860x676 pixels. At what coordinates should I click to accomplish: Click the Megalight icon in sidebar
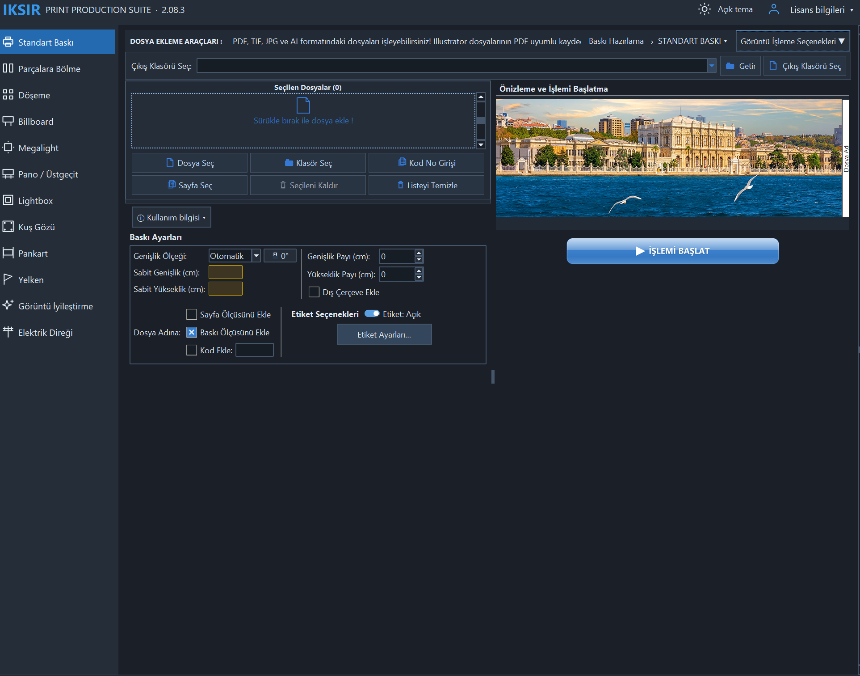[x=8, y=148]
